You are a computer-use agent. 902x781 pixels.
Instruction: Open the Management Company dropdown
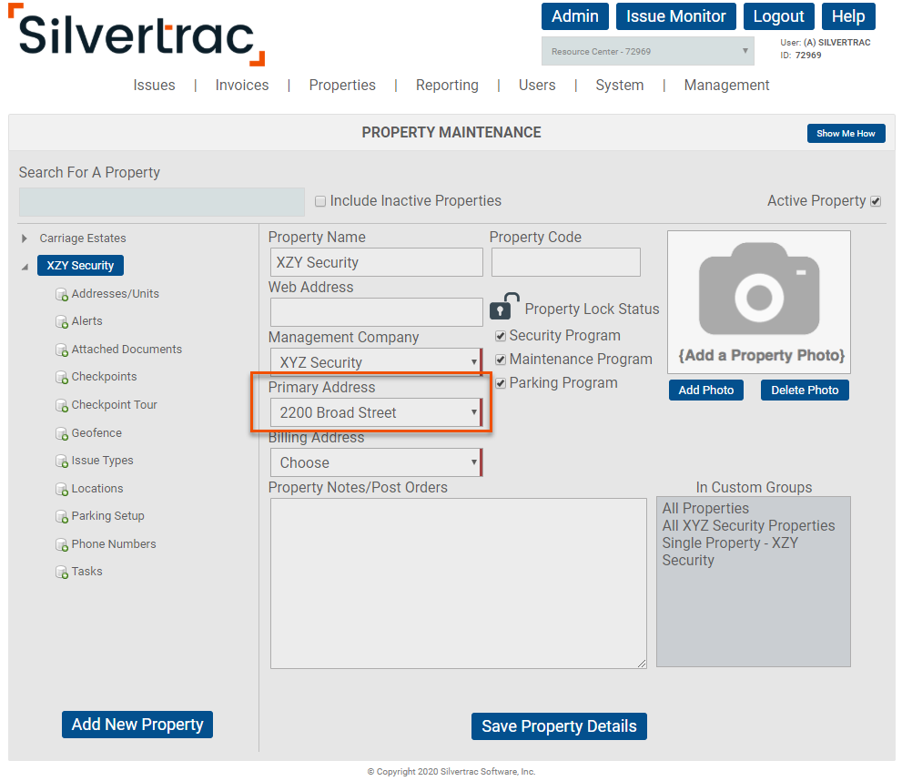click(376, 362)
